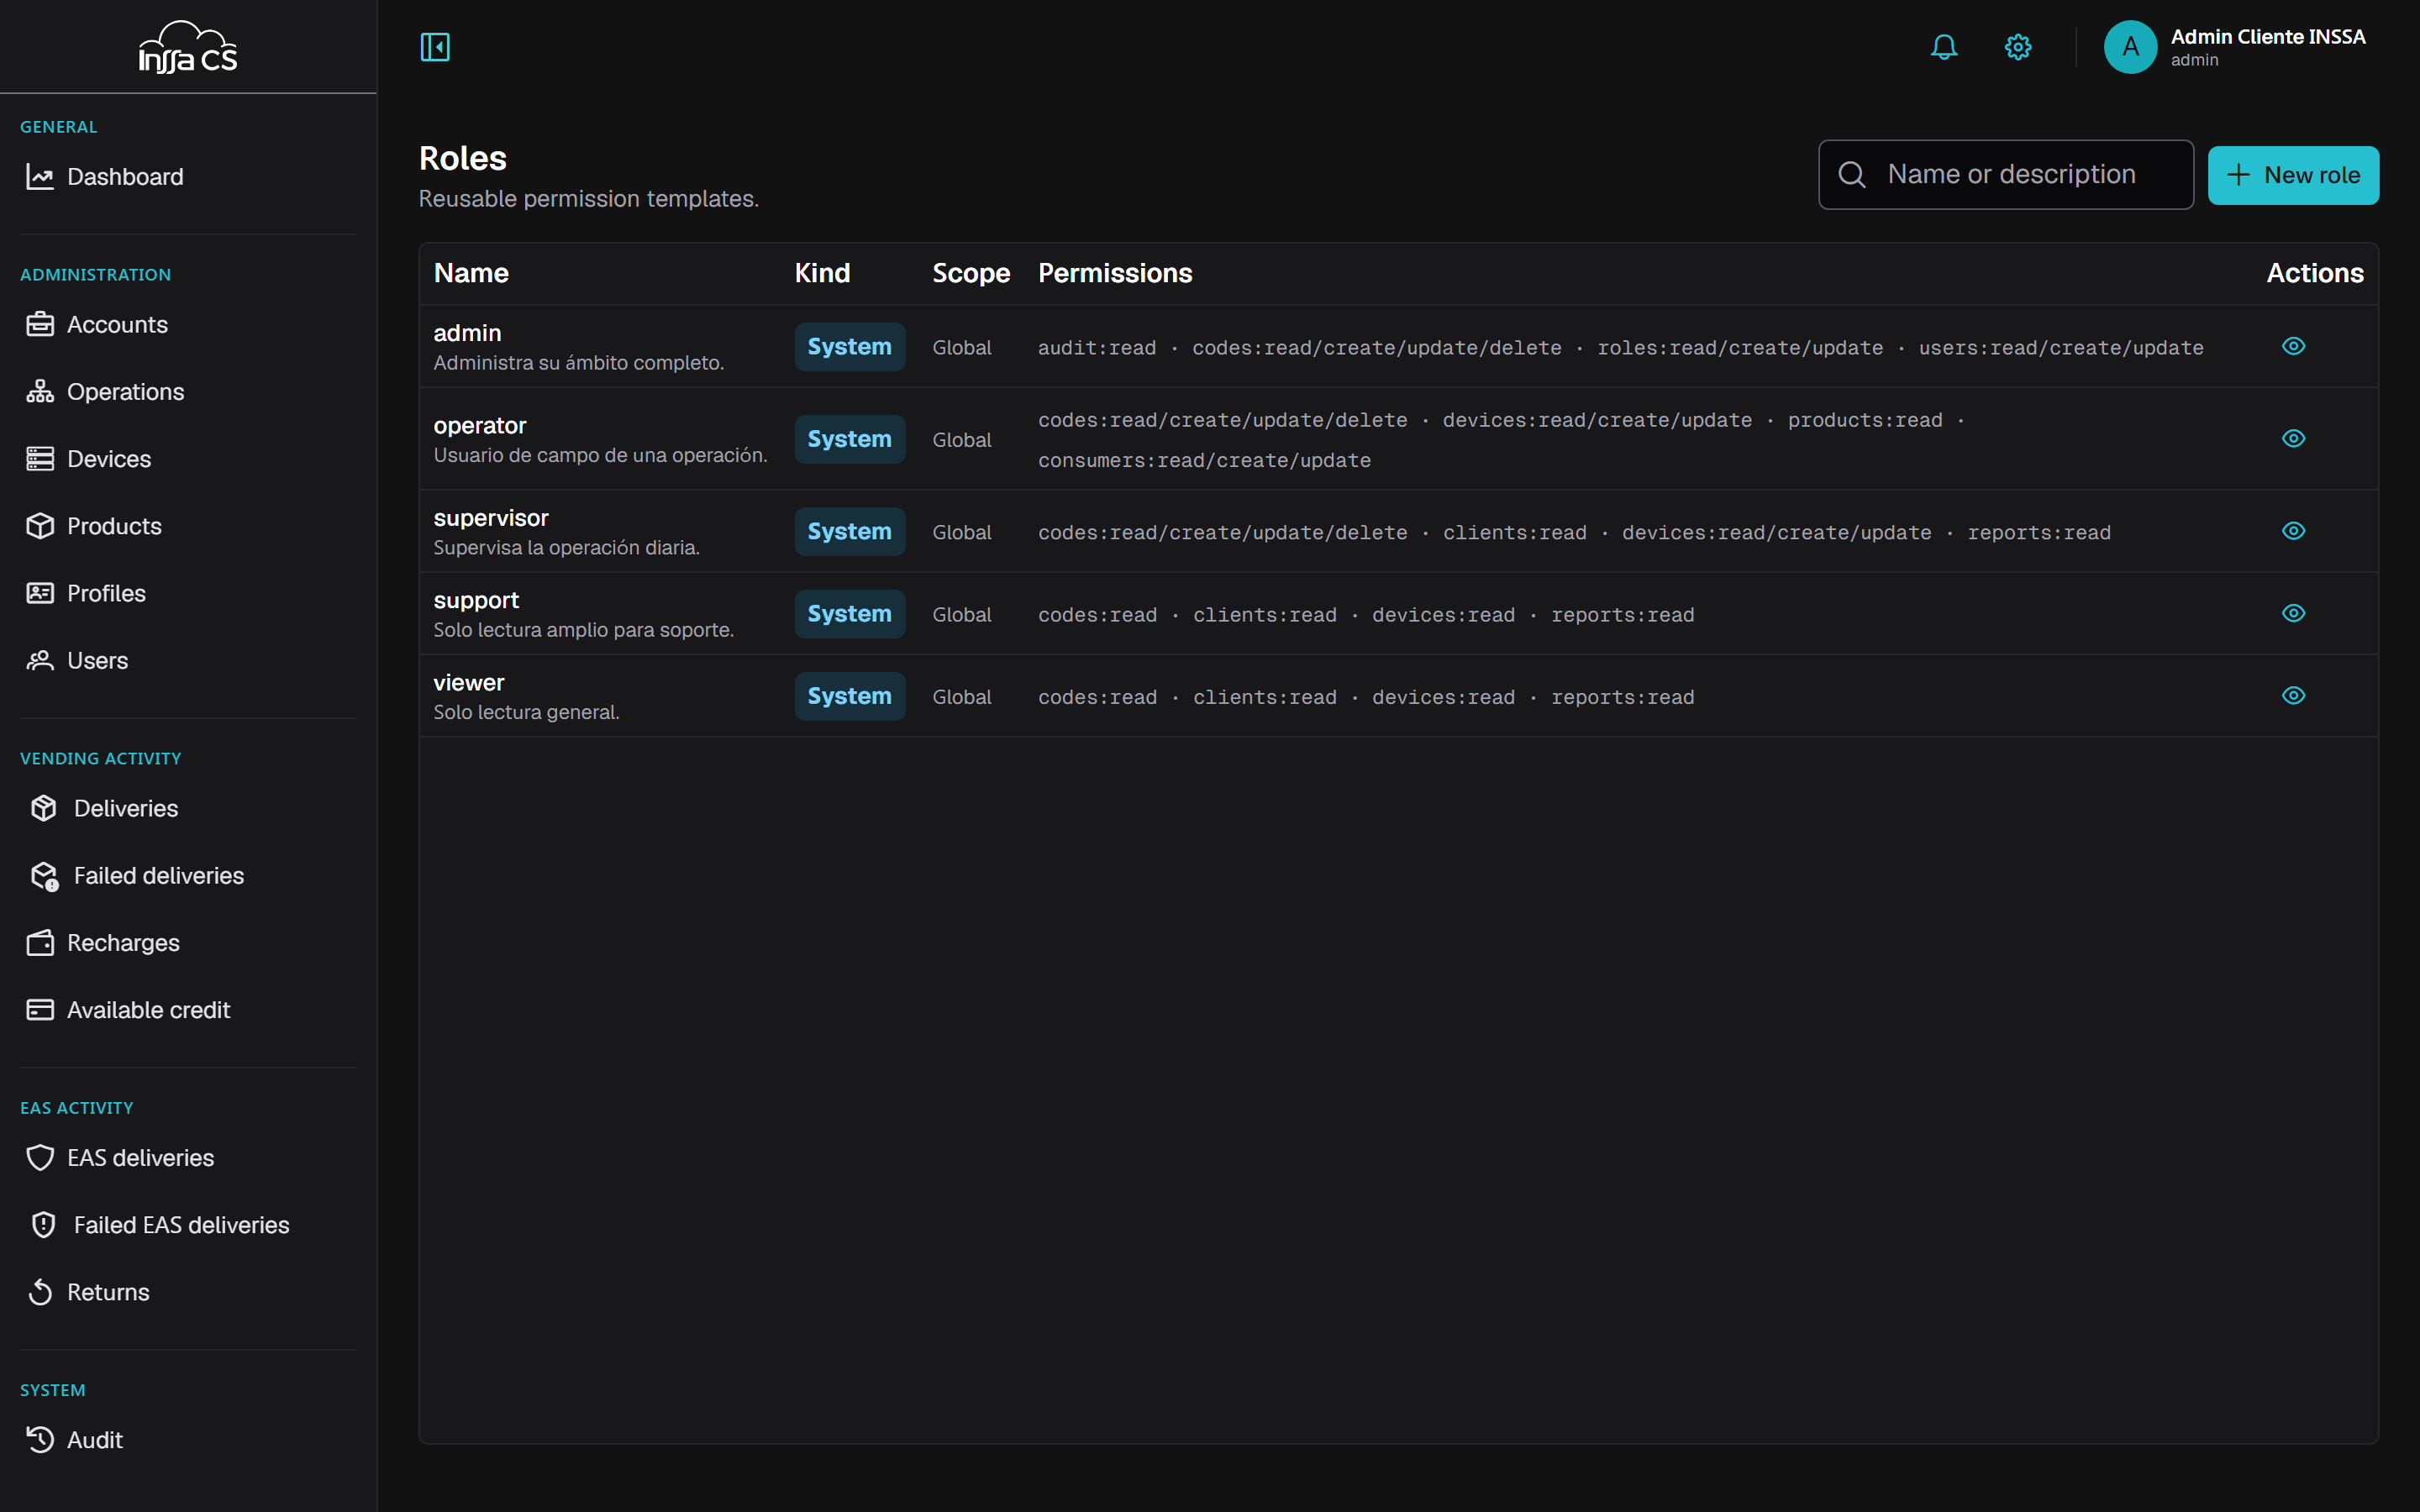
Task: Click the Audit history icon
Action: [40, 1440]
